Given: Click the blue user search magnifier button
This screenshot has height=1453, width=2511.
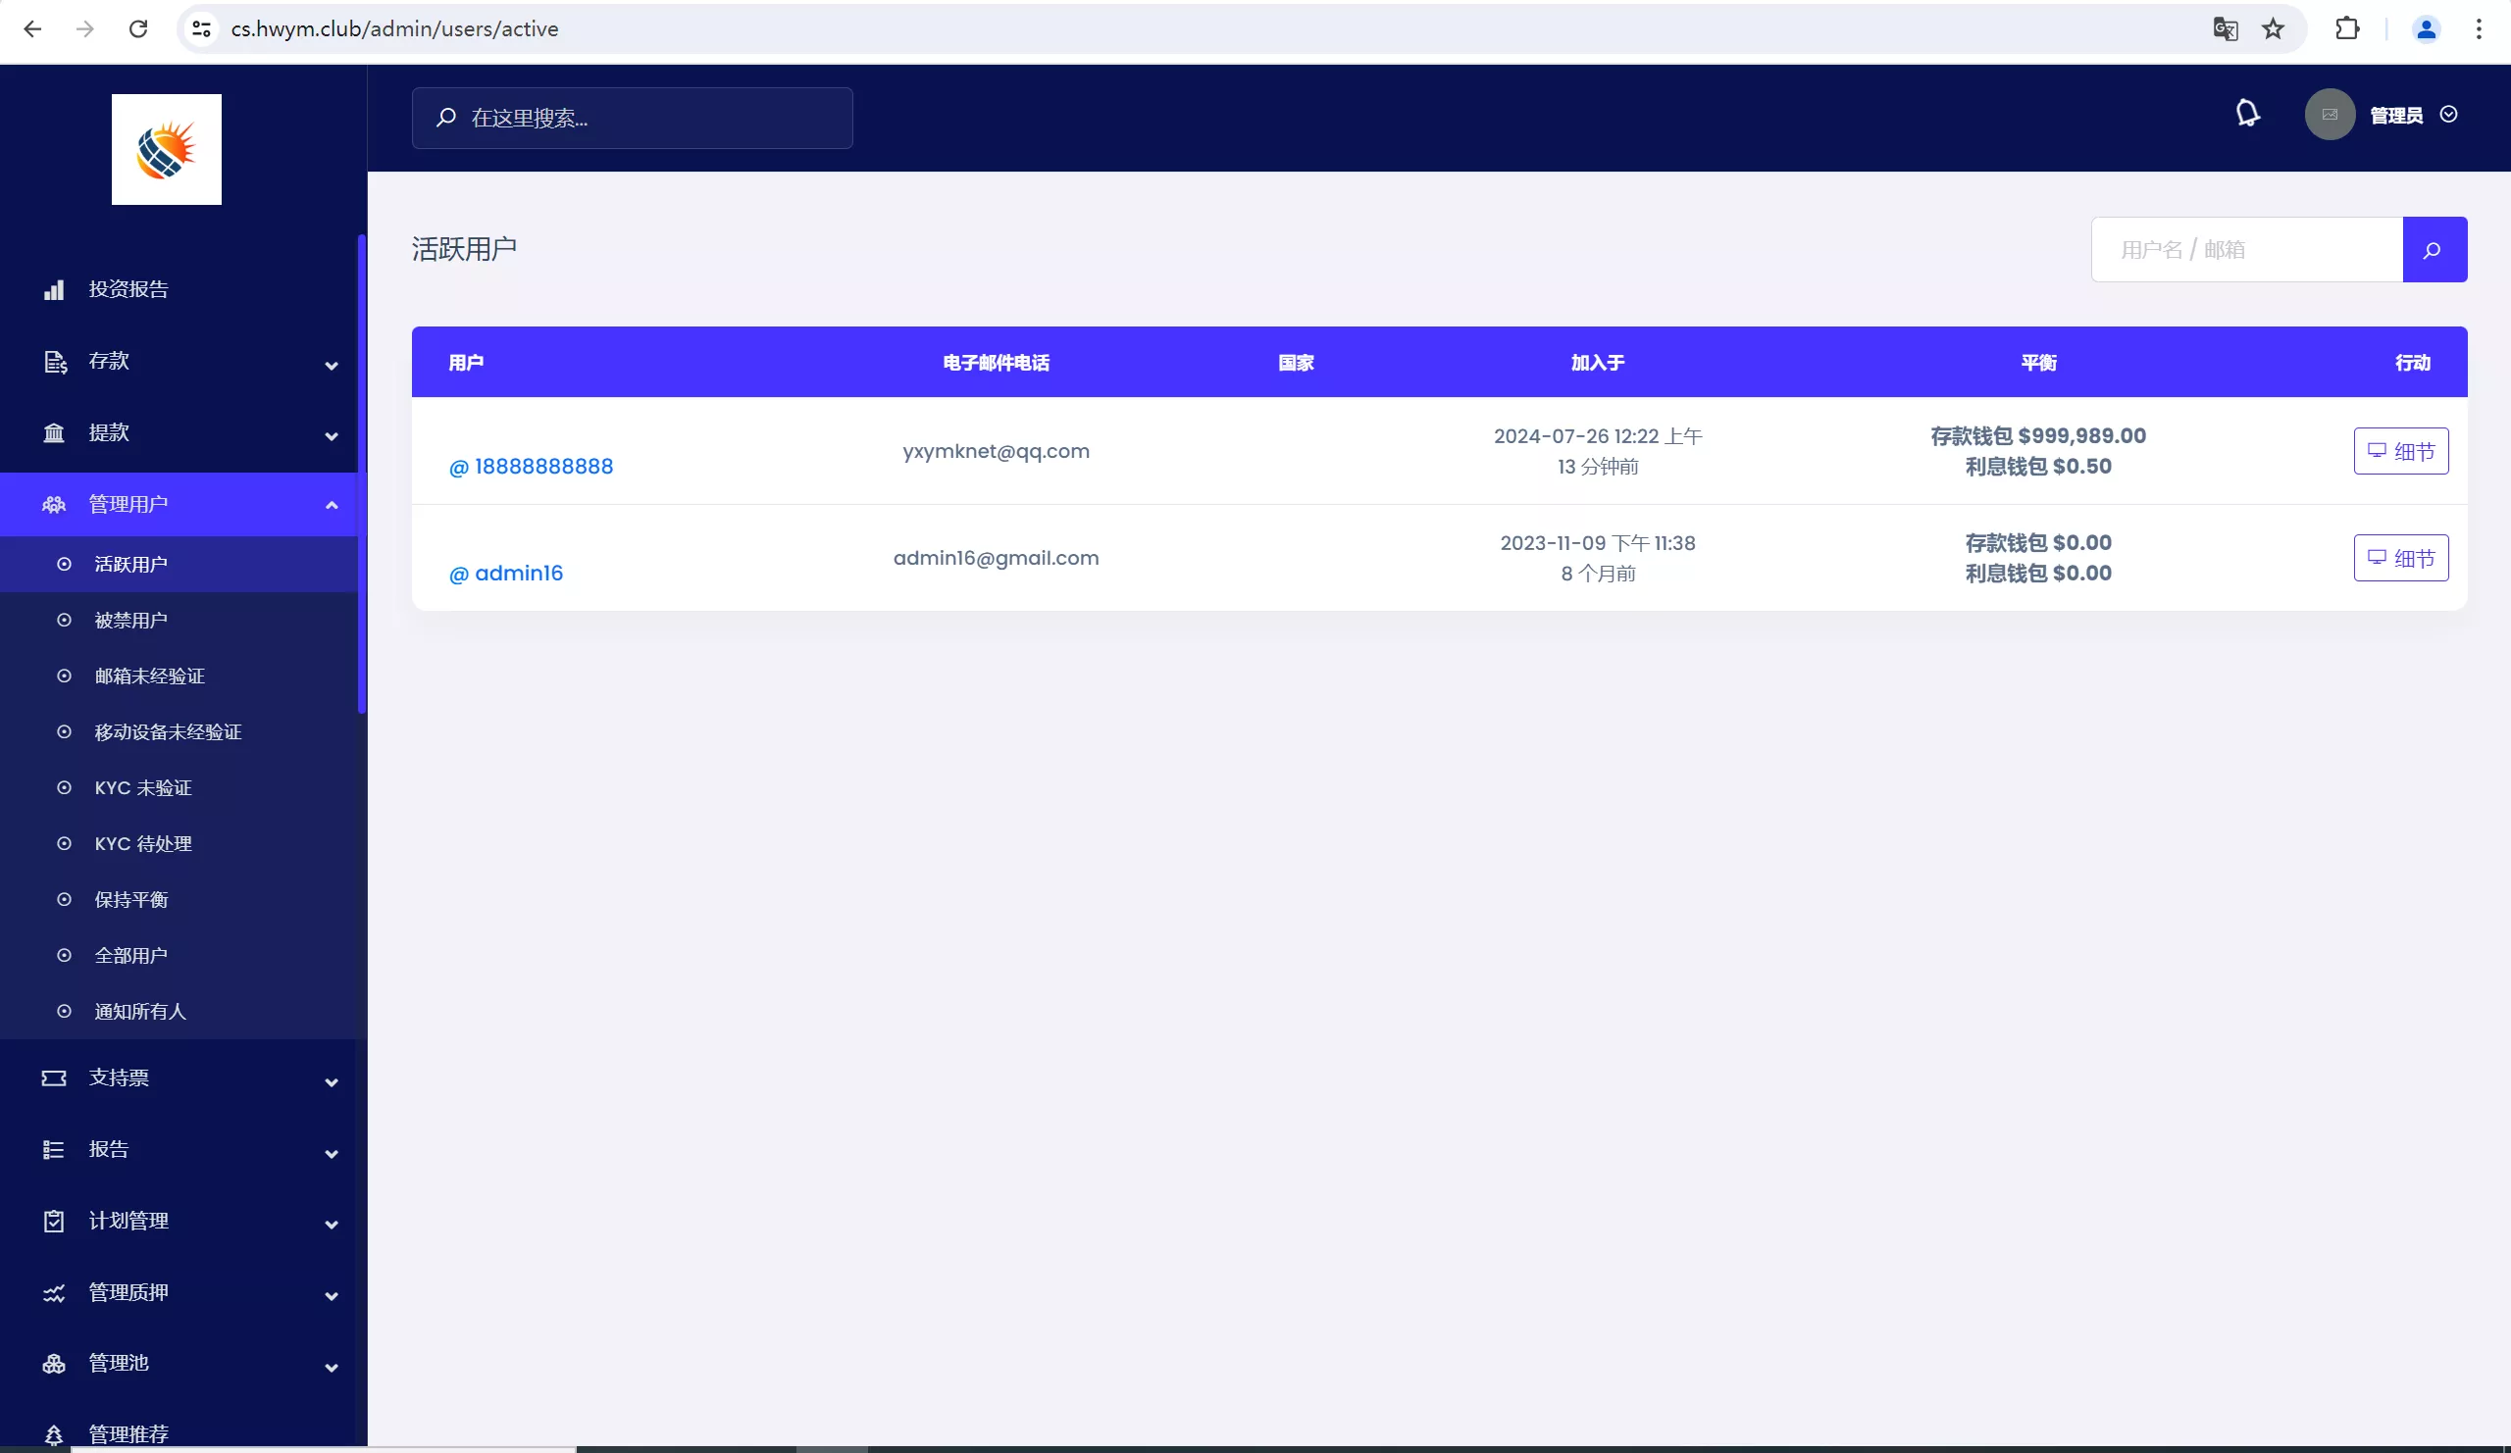Looking at the screenshot, I should coord(2434,250).
